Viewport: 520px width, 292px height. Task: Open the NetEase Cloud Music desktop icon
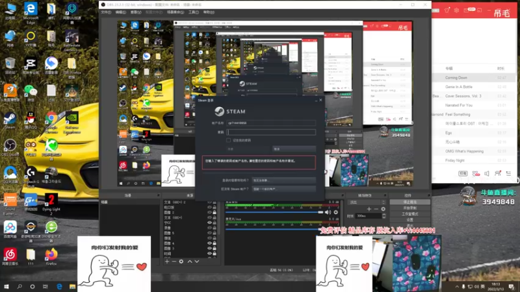[x=10, y=257]
